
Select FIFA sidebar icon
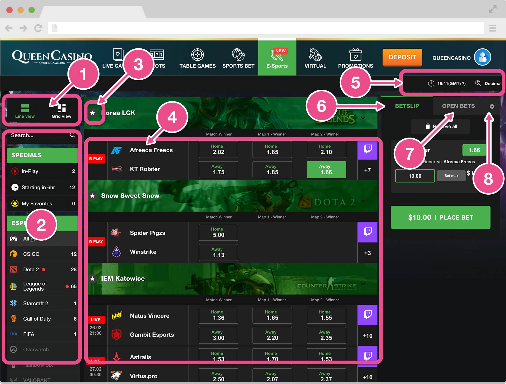pyautogui.click(x=13, y=334)
